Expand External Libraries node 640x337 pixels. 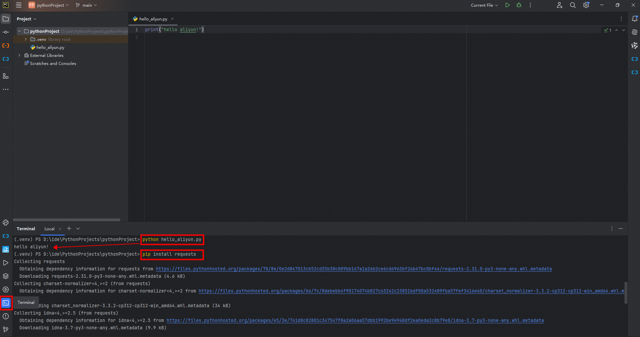pos(19,55)
